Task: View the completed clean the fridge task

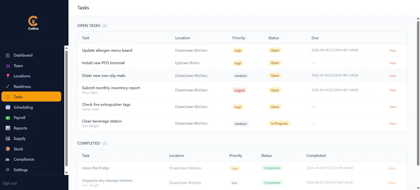Action: (x=392, y=169)
